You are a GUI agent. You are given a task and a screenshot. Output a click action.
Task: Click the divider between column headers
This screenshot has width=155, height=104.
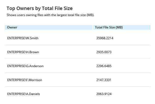coord(93,27)
